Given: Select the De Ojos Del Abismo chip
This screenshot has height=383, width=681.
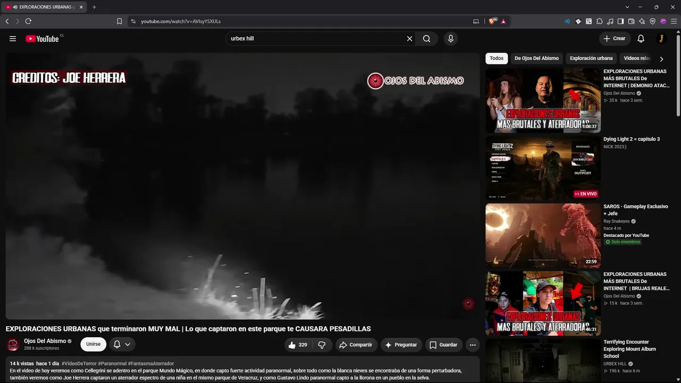Looking at the screenshot, I should (x=536, y=59).
